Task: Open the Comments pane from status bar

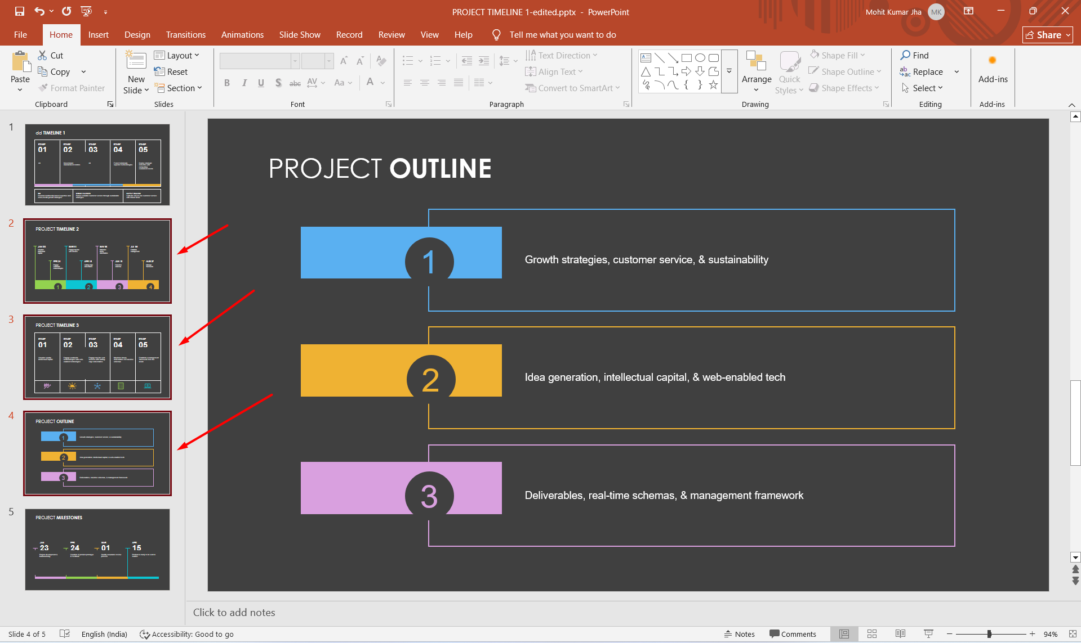Action: pyautogui.click(x=793, y=634)
